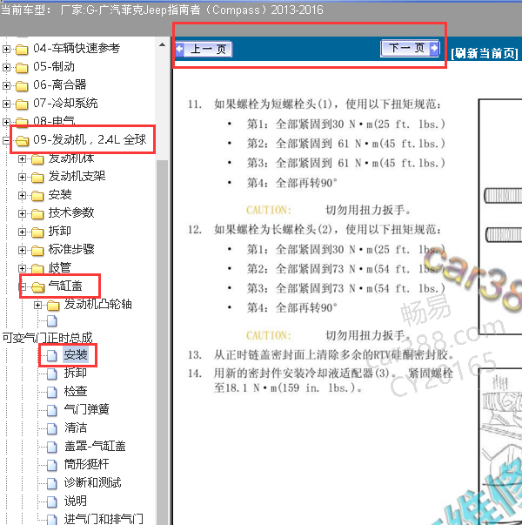Click page icon beside highlighted 安装
Image resolution: width=522 pixels, height=525 pixels.
tap(52, 355)
